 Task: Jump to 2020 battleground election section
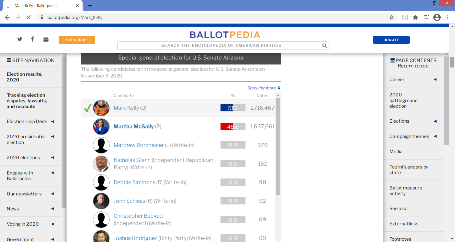pos(403,100)
